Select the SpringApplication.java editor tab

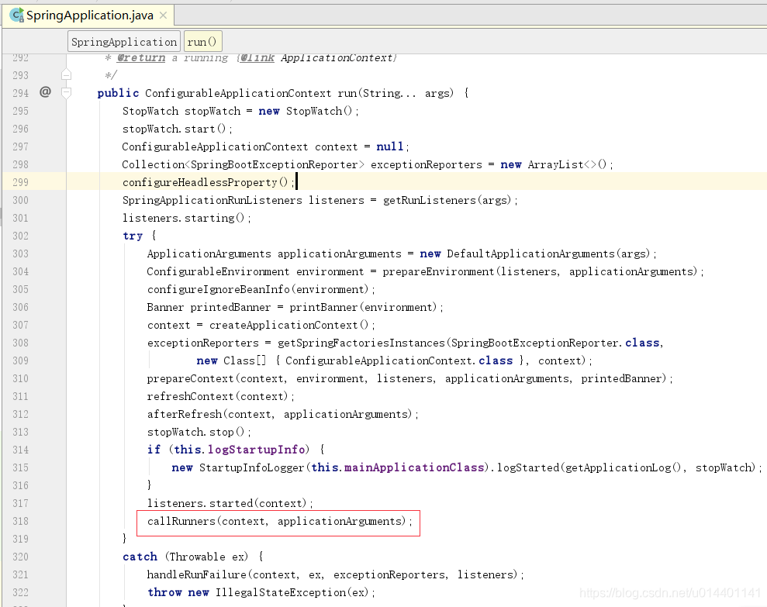[89, 16]
